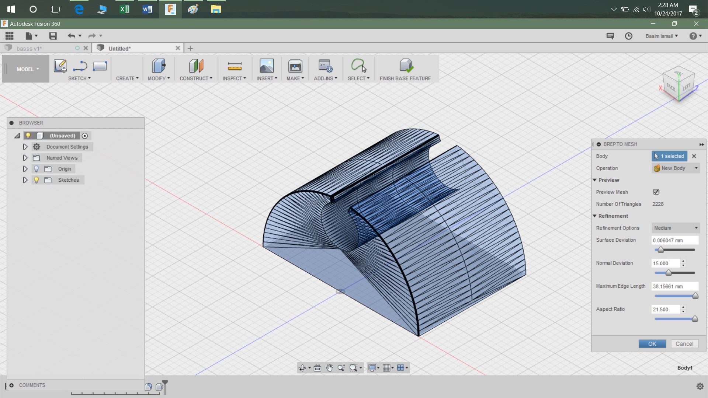Open the CREATE menu

[x=127, y=78]
